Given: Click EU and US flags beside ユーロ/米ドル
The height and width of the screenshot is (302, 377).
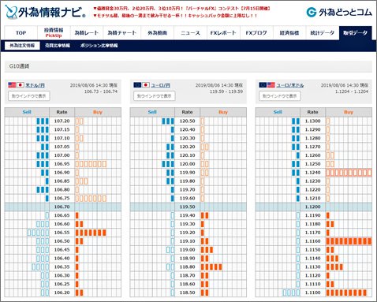Looking at the screenshot, I should point(267,85).
